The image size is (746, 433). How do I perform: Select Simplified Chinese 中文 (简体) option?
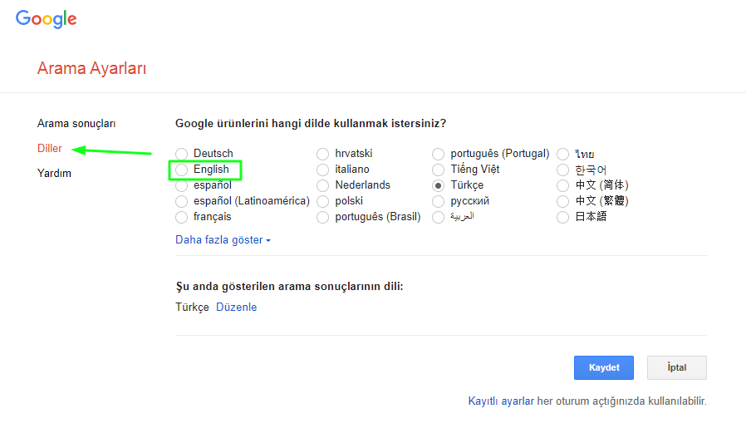[563, 185]
